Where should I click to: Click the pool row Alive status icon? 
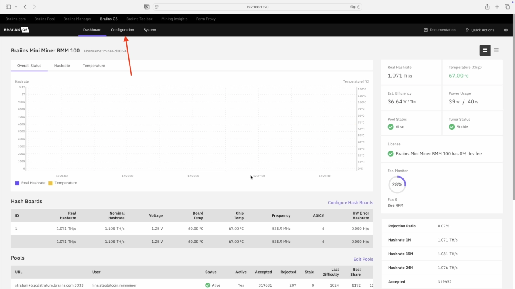pyautogui.click(x=208, y=285)
